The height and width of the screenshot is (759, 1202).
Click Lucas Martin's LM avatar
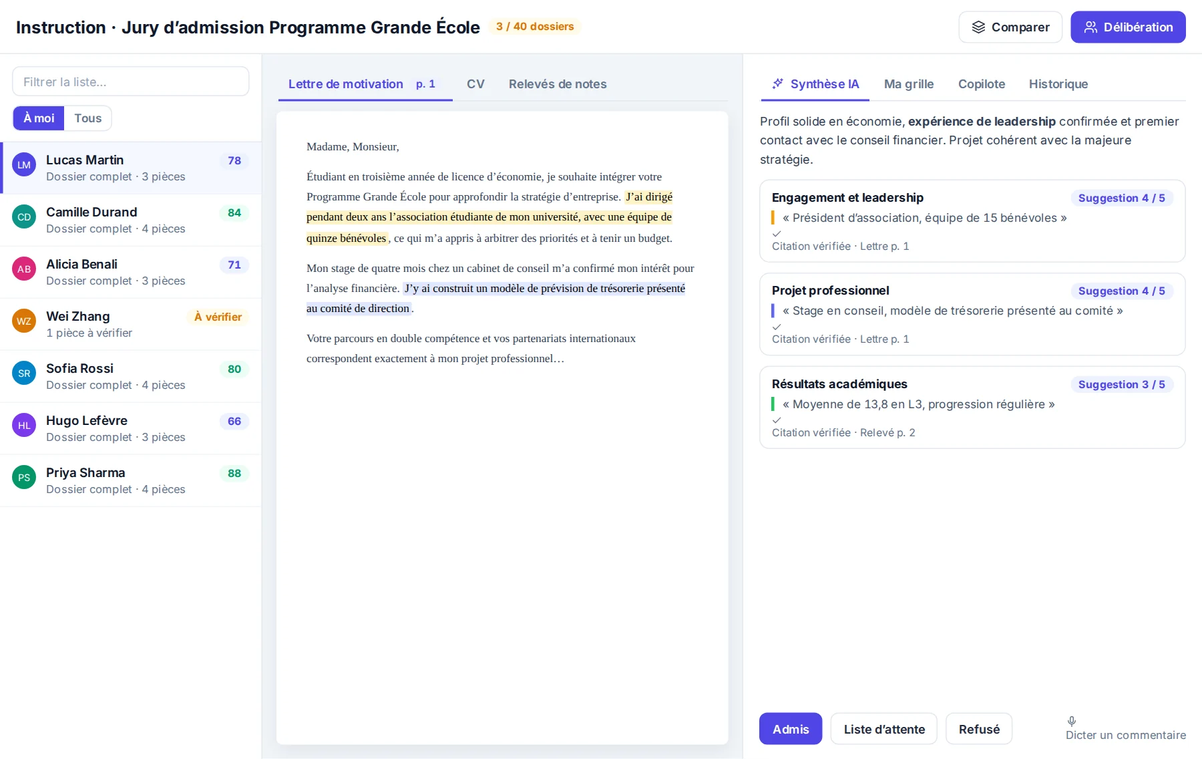pyautogui.click(x=24, y=164)
